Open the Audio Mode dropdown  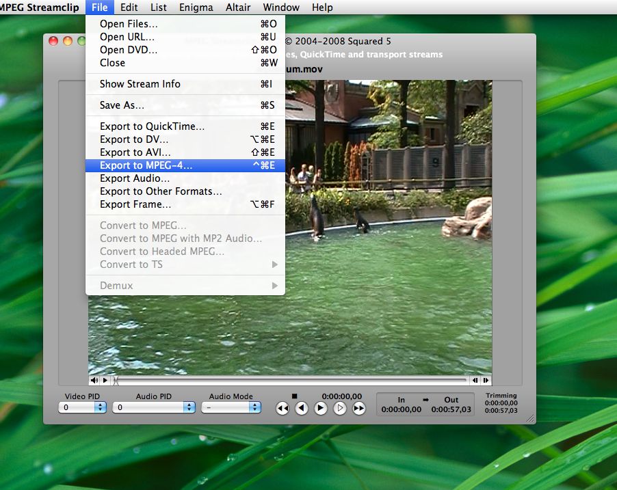click(231, 407)
